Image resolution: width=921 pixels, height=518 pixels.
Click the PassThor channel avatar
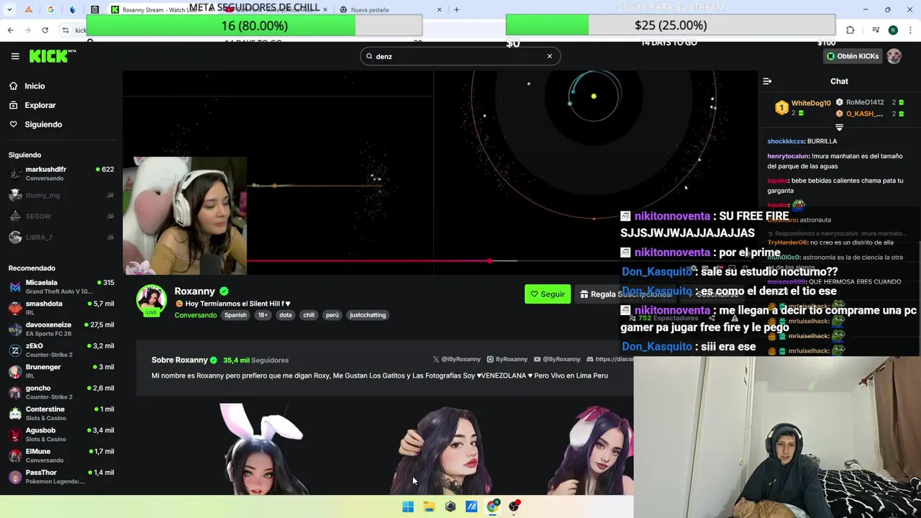[15, 477]
